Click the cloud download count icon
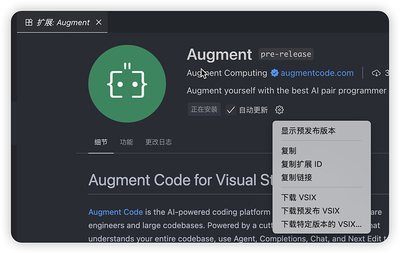The height and width of the screenshot is (253, 400). pos(376,74)
